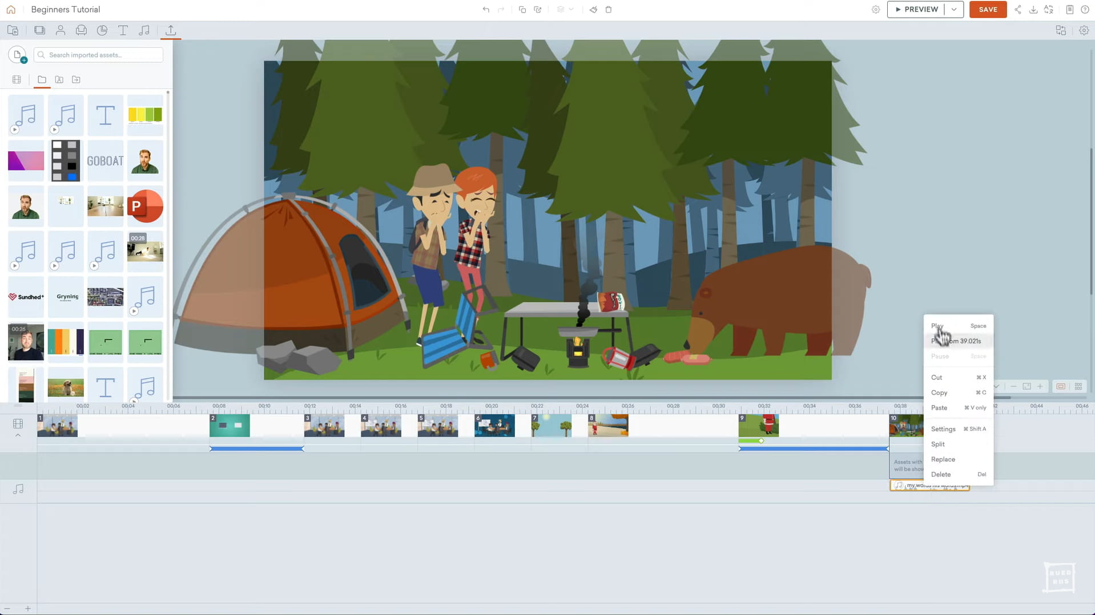
Task: Select the Props asset category icon
Action: tap(81, 30)
